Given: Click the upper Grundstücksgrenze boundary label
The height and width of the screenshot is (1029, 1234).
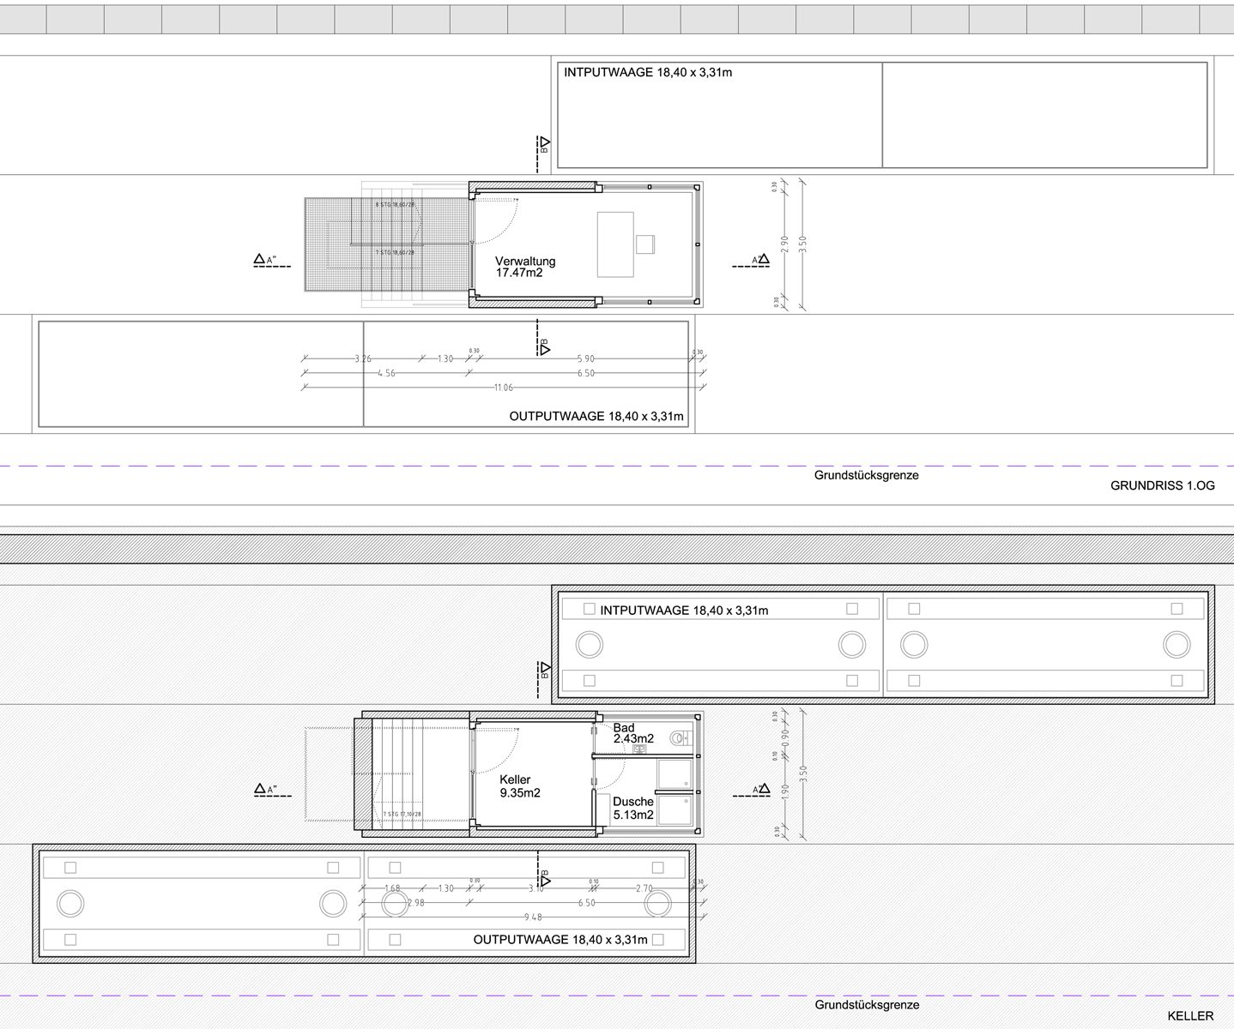Looking at the screenshot, I should (x=866, y=475).
